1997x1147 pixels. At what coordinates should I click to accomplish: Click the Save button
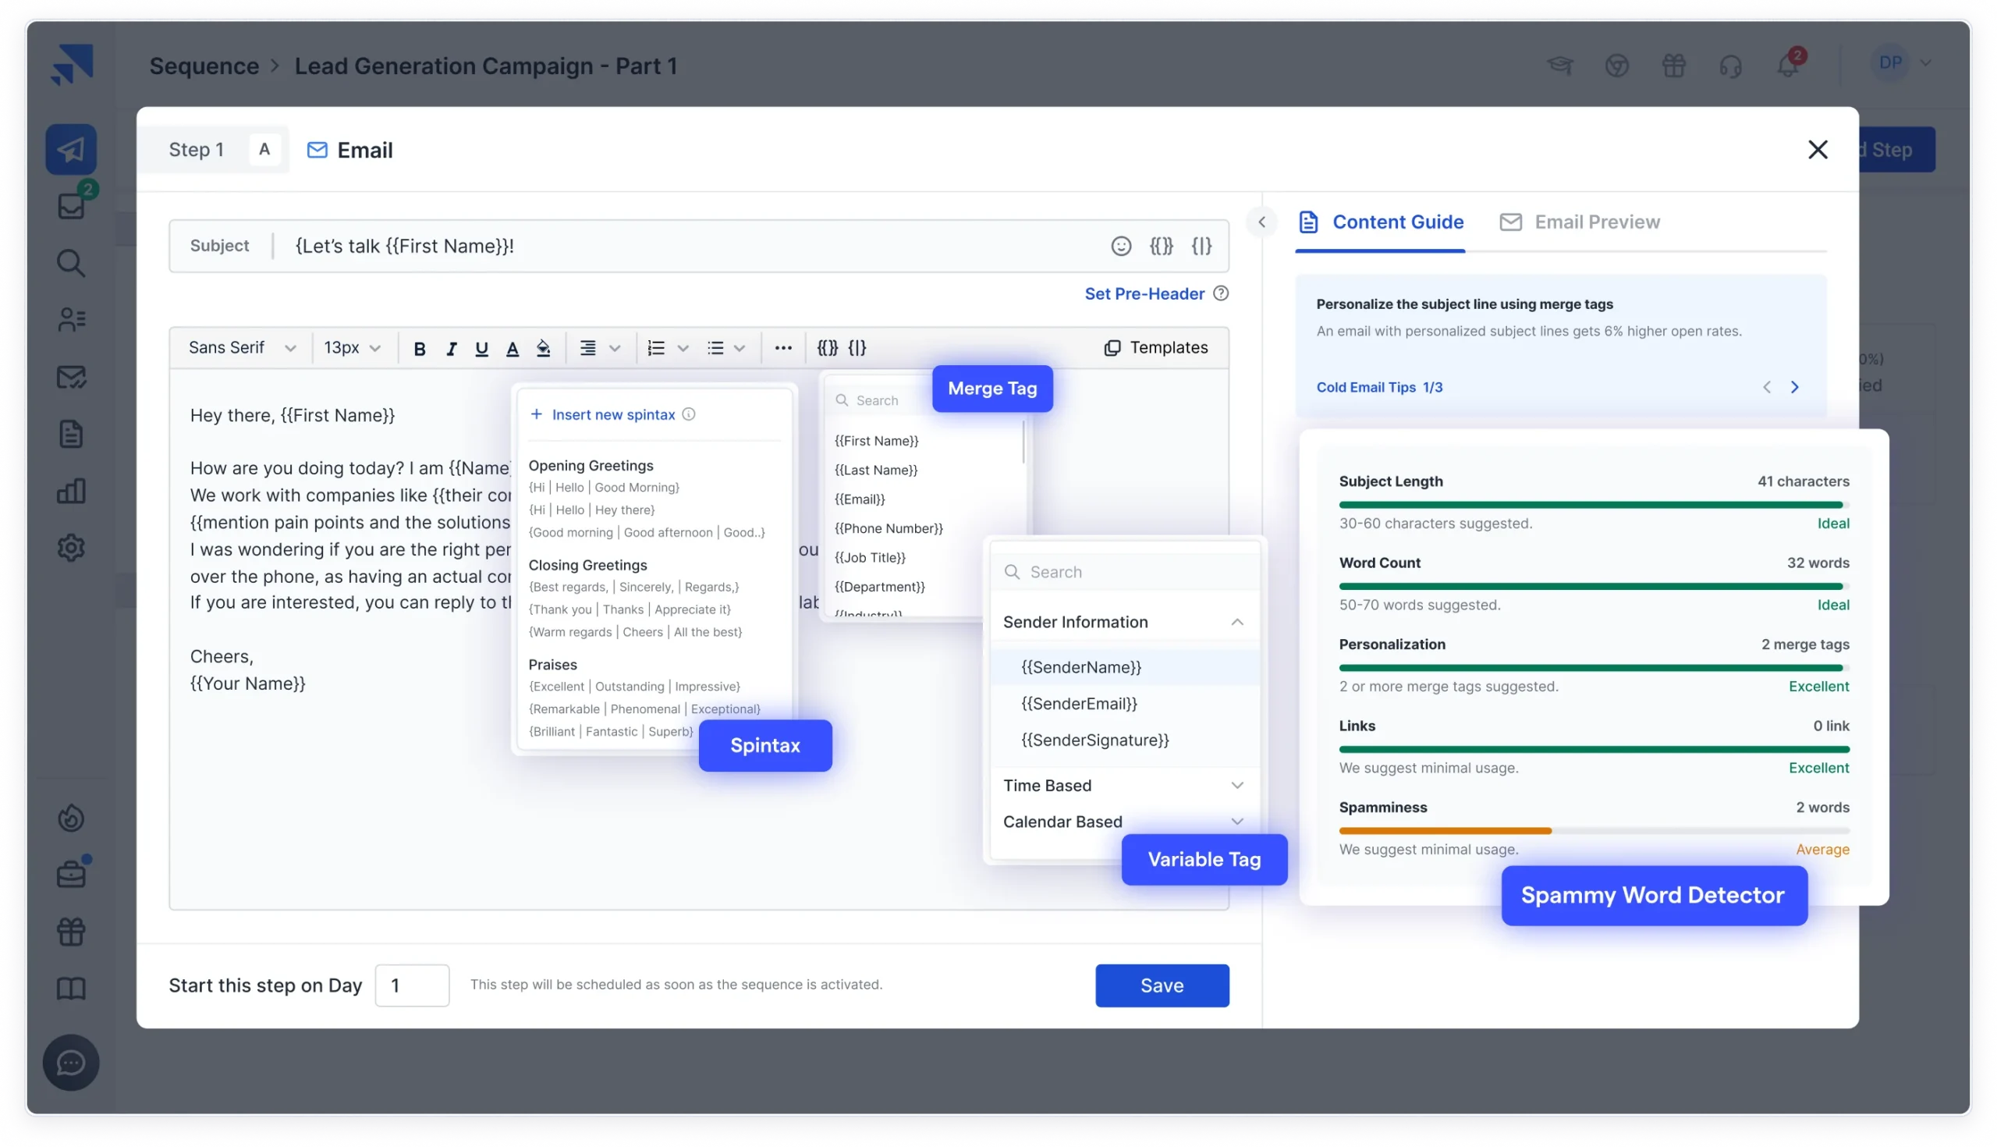1162,985
